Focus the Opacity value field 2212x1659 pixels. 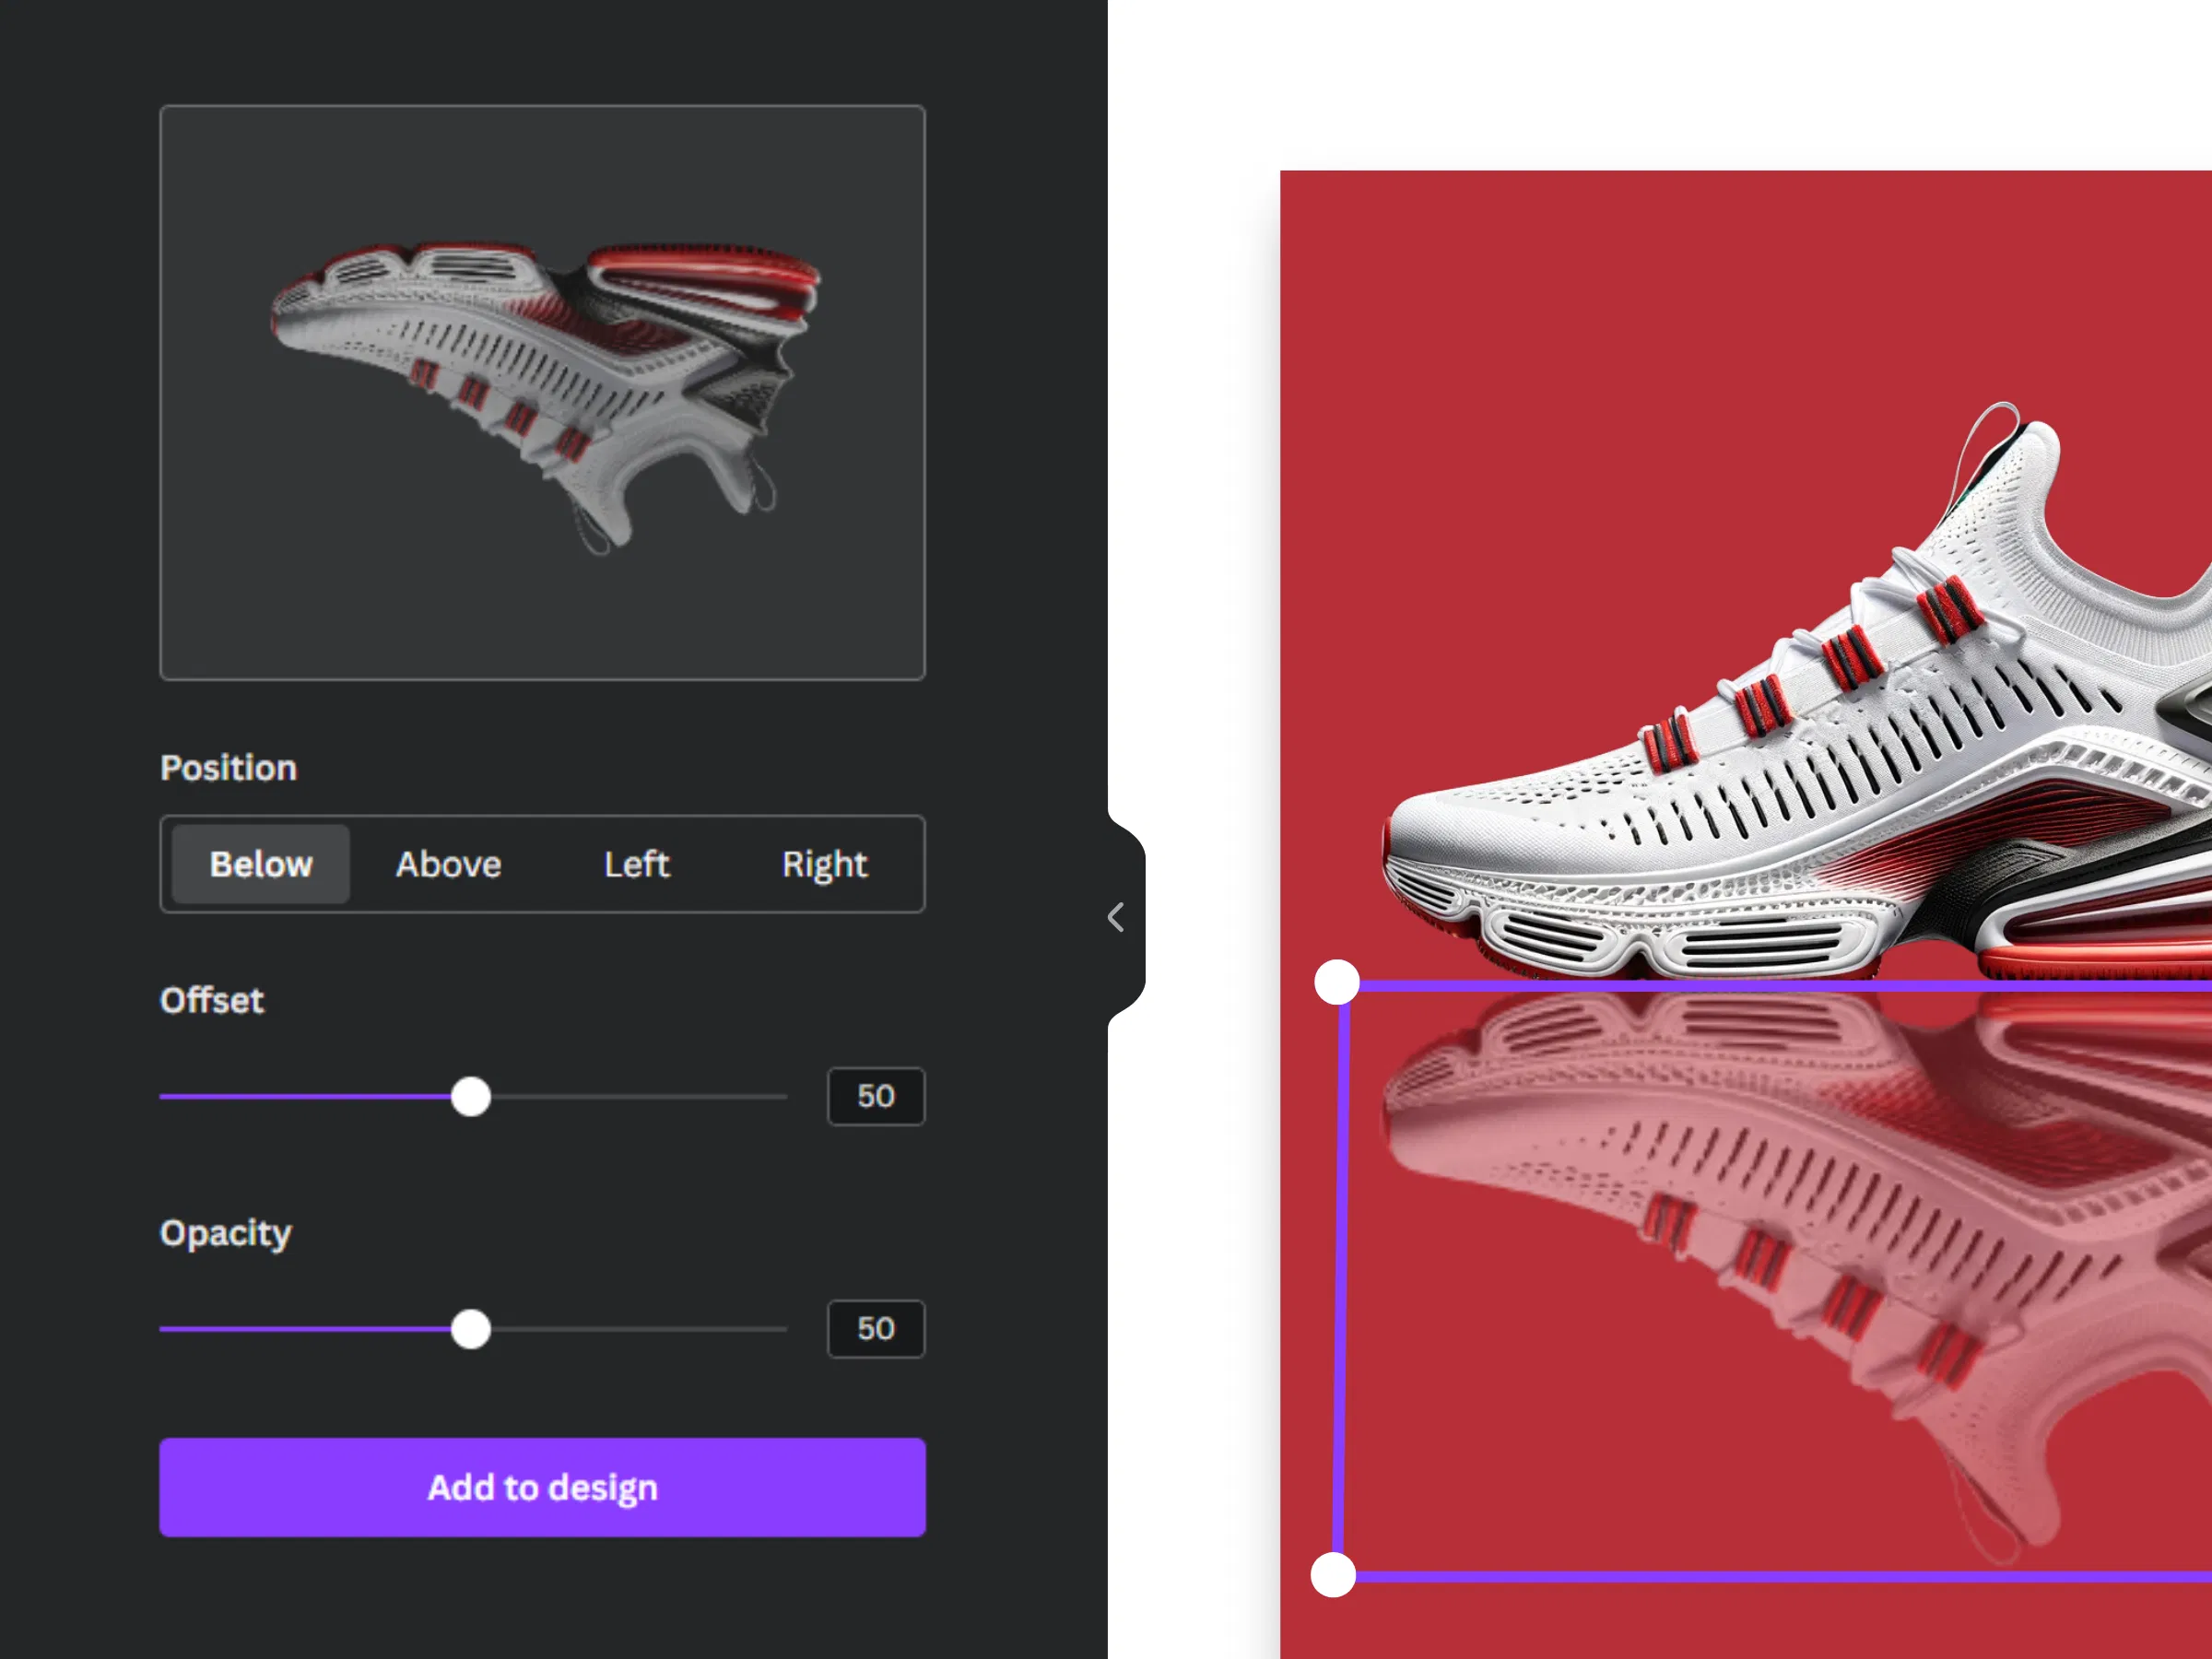876,1329
